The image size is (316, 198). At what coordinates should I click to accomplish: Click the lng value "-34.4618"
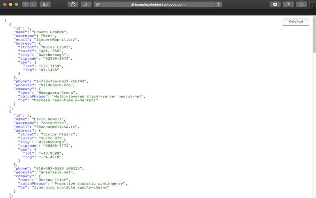click(50, 157)
